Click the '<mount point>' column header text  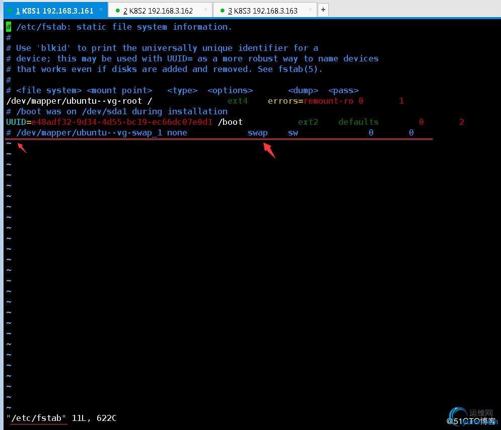pyautogui.click(x=119, y=91)
